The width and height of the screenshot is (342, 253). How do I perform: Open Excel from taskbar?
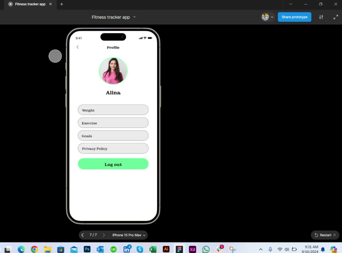click(153, 249)
